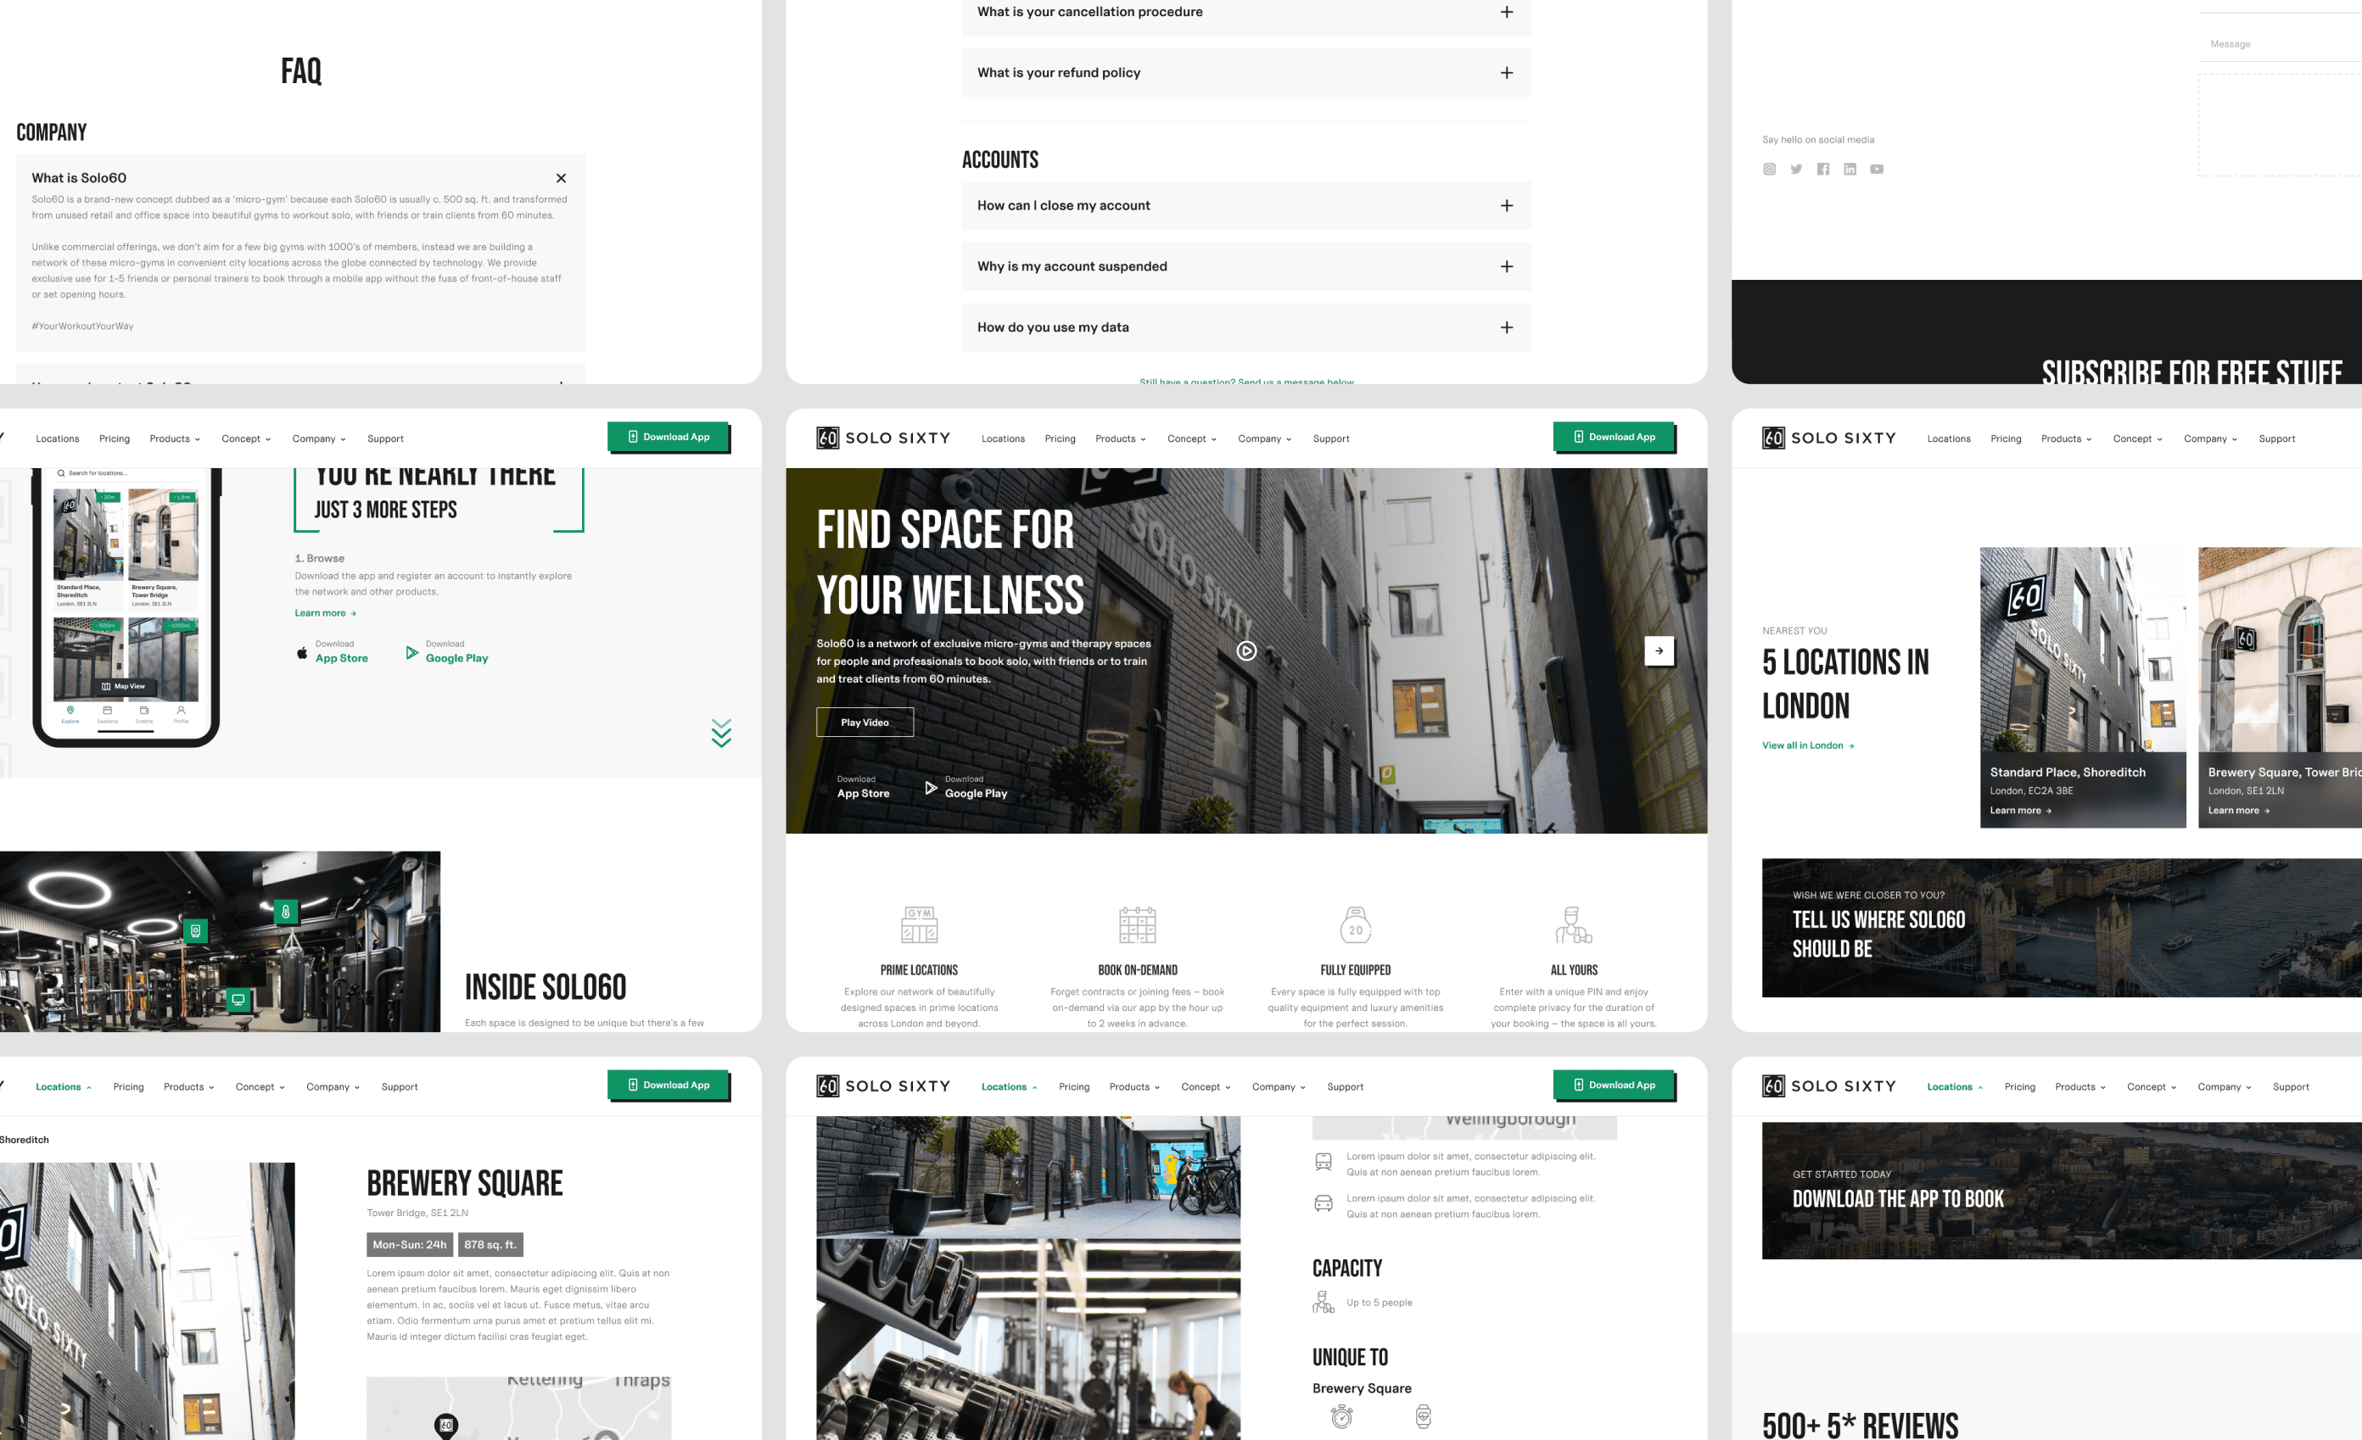2362x1440 pixels.
Task: Click Solo Sixty logo on the Capacity page
Action: [883, 1086]
